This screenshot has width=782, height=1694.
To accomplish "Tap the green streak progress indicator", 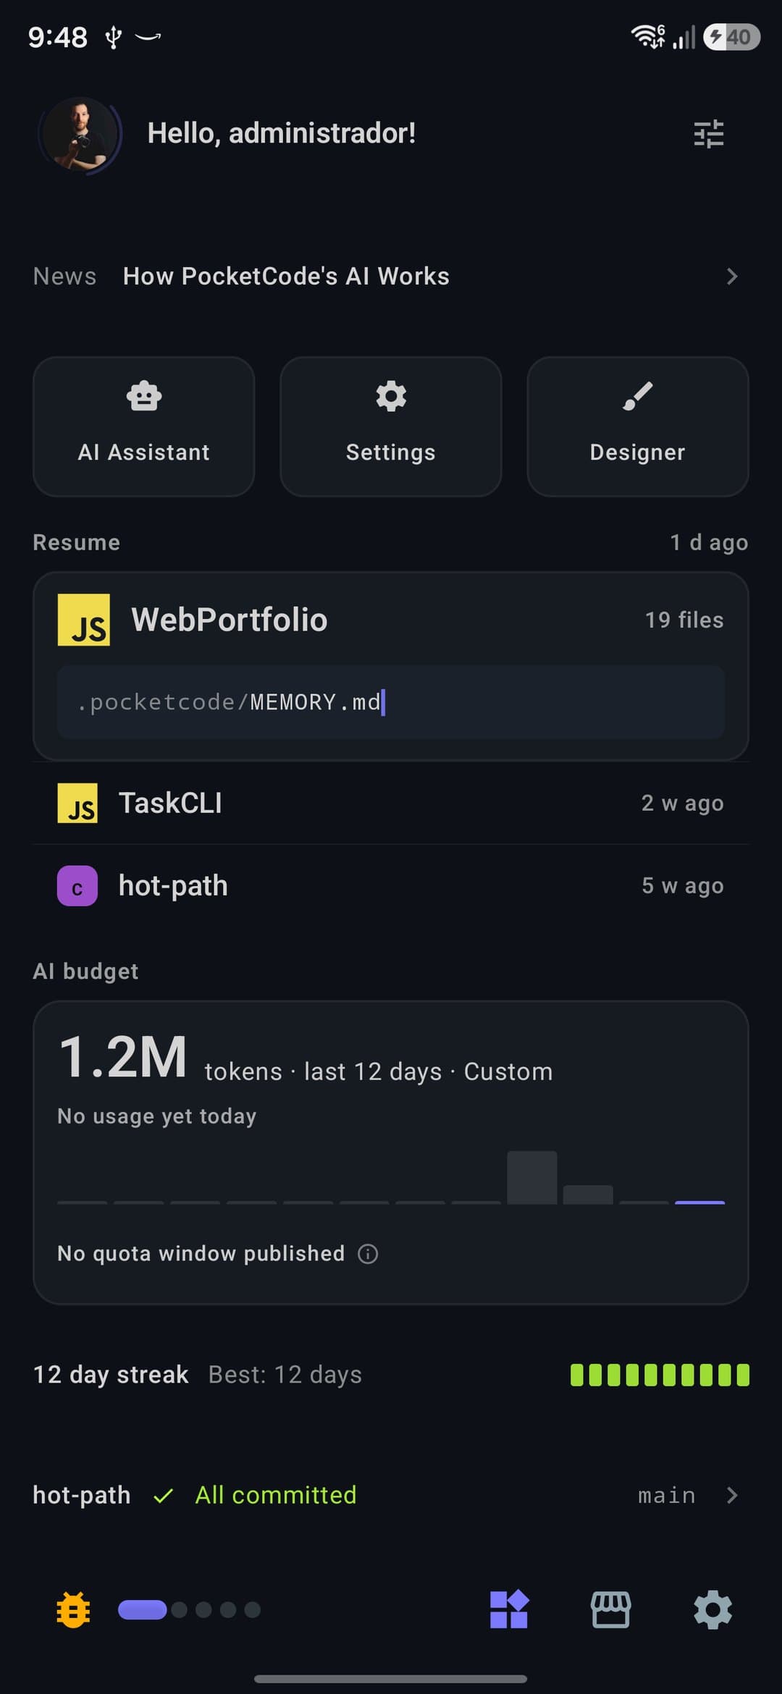I will (x=660, y=1375).
